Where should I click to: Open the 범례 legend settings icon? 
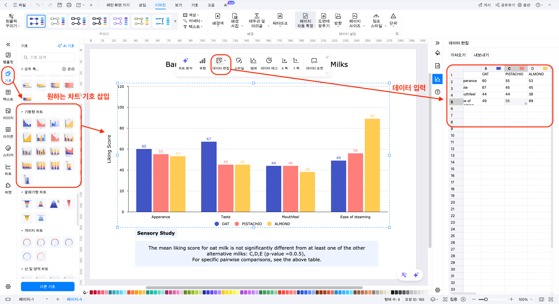(x=253, y=63)
